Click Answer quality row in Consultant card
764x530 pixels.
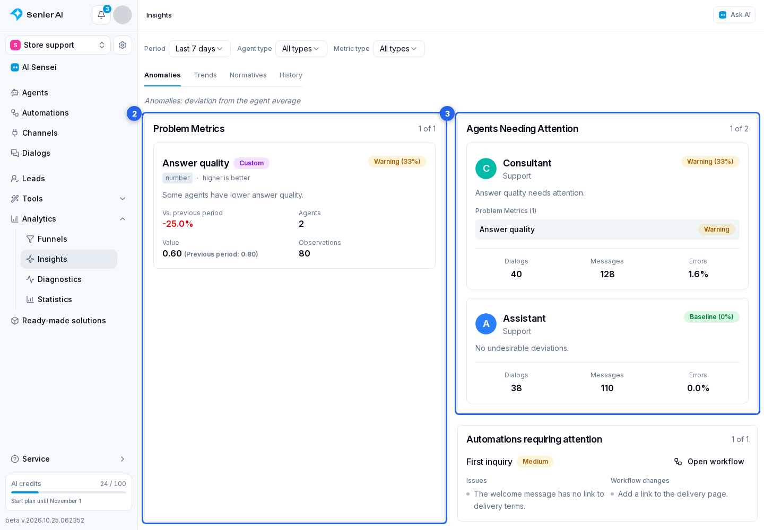607,229
